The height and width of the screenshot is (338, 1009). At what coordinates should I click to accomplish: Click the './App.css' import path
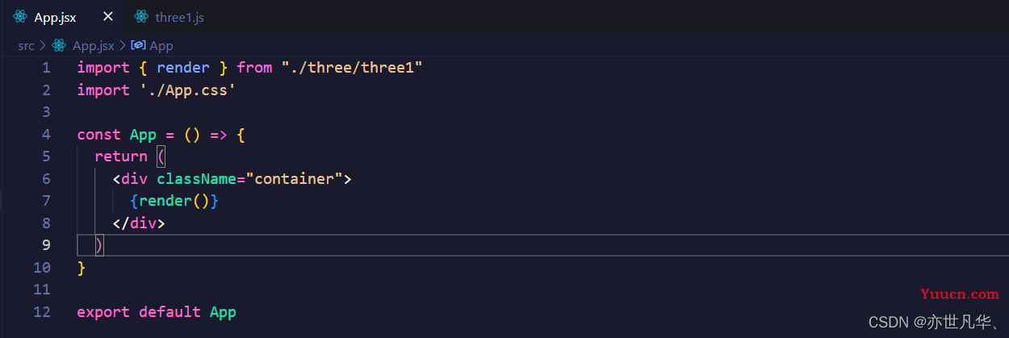(x=182, y=90)
